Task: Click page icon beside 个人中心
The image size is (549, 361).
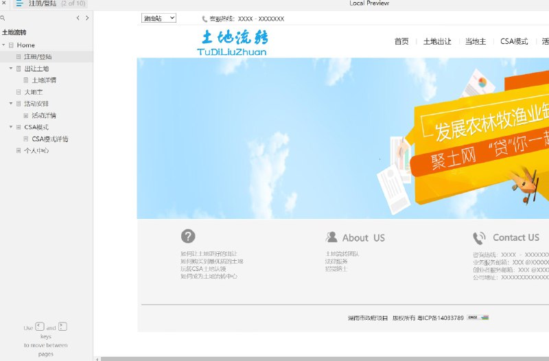Action: pyautogui.click(x=19, y=150)
